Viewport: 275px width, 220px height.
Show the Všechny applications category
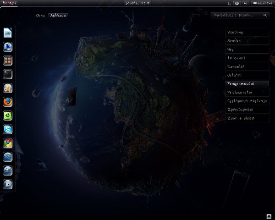[247, 32]
